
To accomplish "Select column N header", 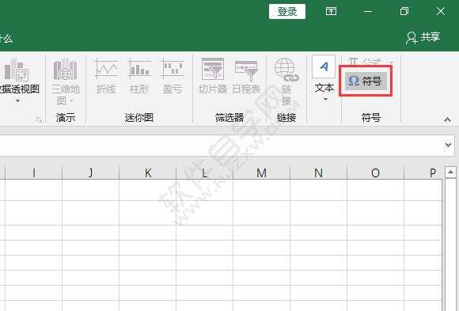I will pos(318,173).
